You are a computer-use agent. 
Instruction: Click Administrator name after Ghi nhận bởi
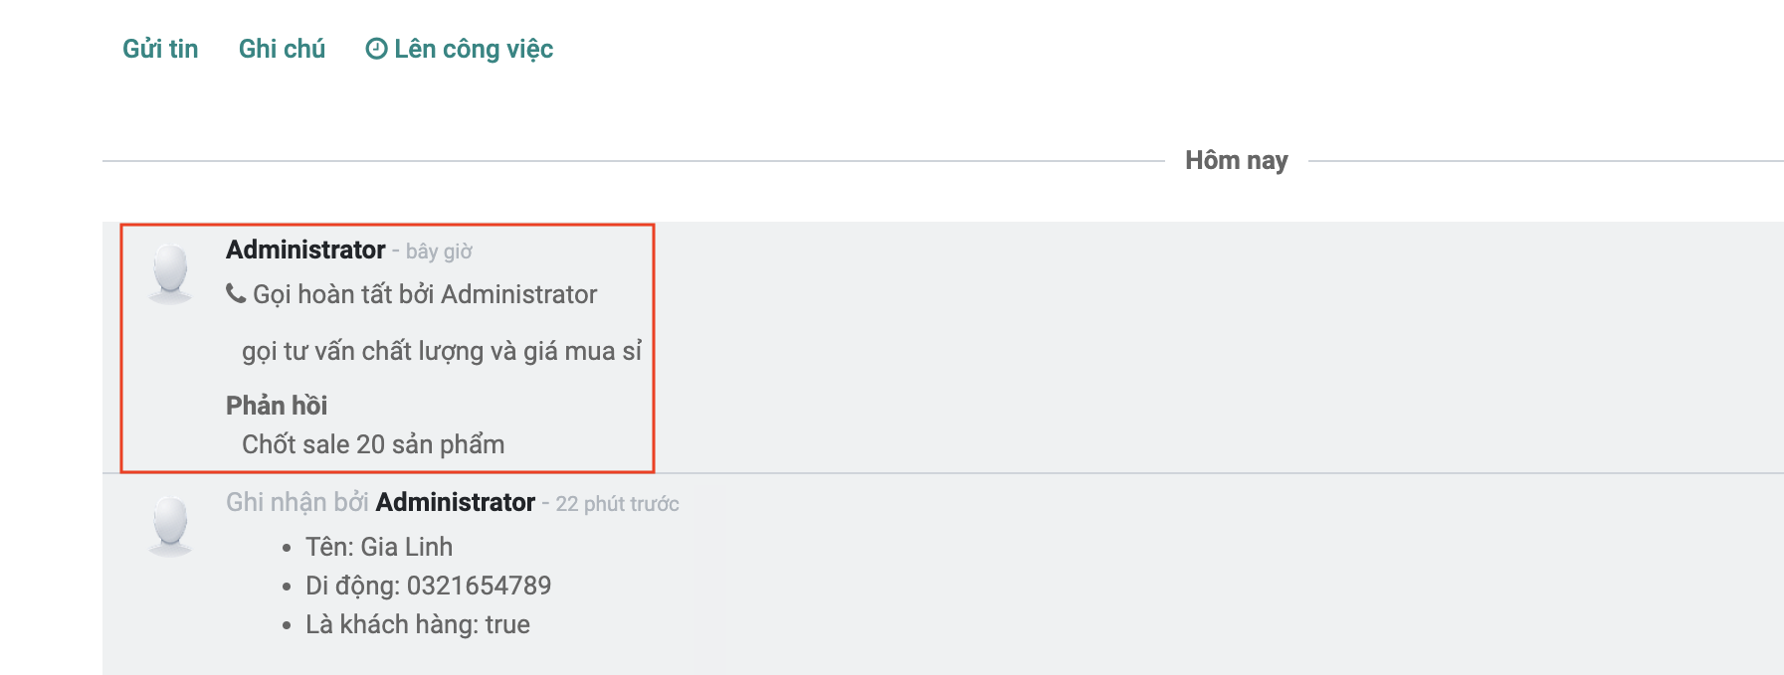tap(456, 502)
